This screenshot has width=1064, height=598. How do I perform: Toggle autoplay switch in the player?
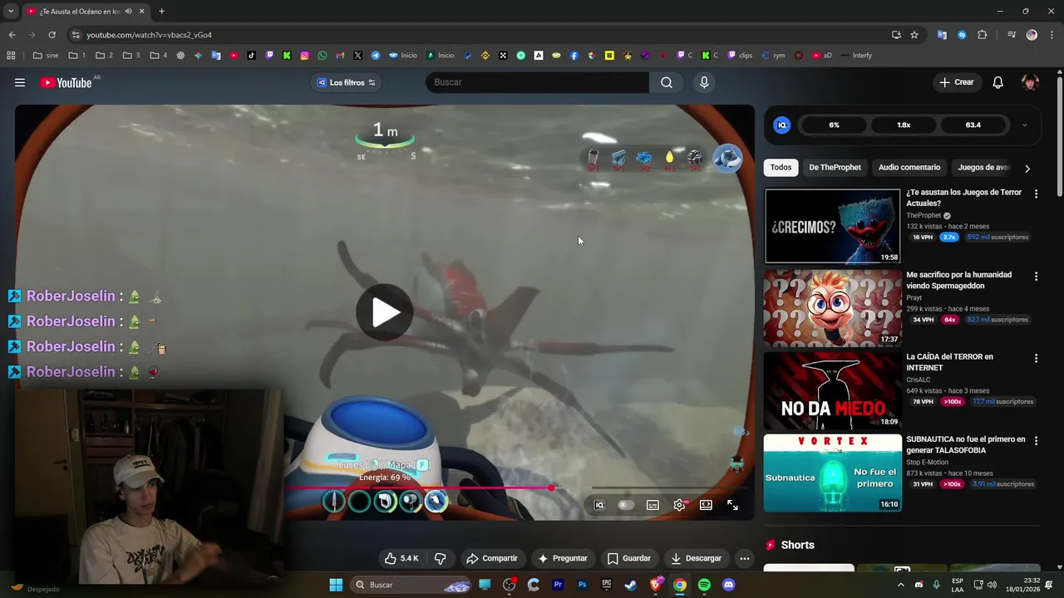626,505
